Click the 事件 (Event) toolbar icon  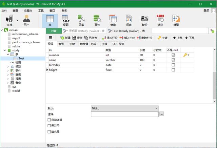tap(97, 20)
